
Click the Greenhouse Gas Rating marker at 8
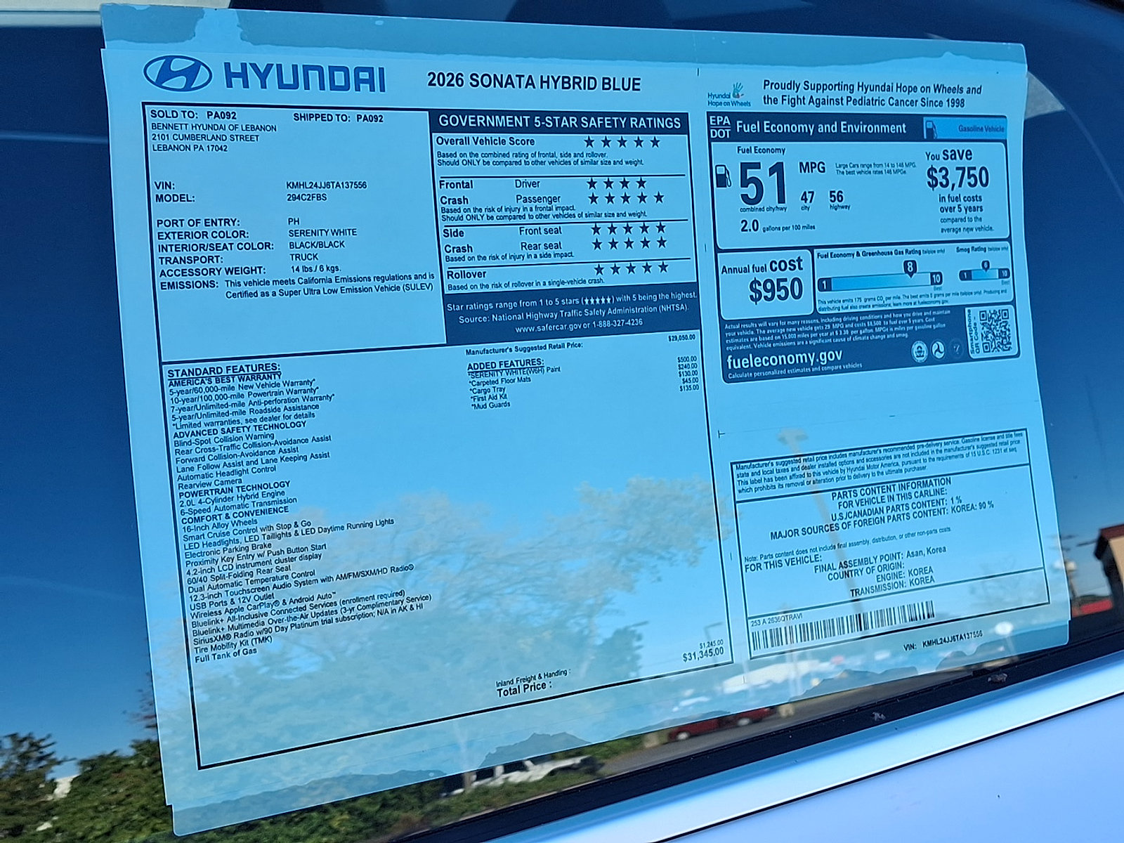pyautogui.click(x=910, y=267)
